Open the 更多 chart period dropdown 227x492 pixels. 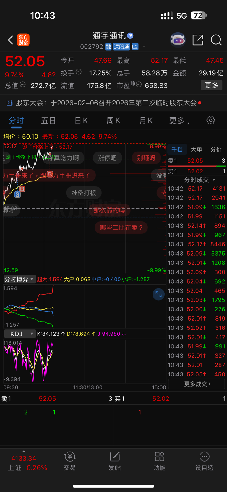pos(179,121)
